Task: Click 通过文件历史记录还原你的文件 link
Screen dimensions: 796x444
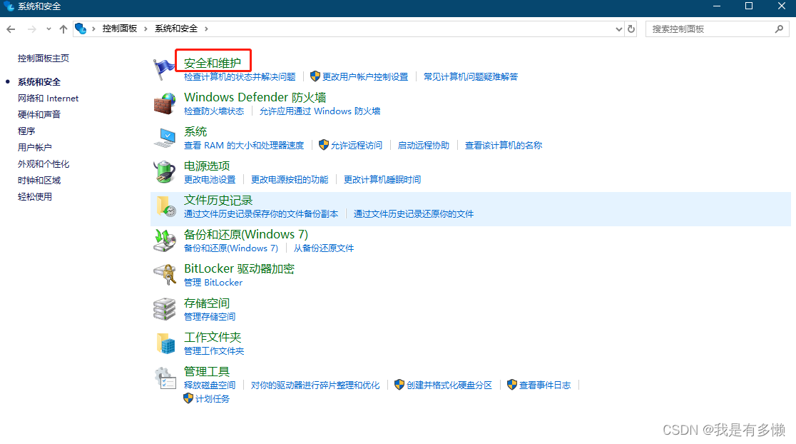Action: (x=414, y=213)
